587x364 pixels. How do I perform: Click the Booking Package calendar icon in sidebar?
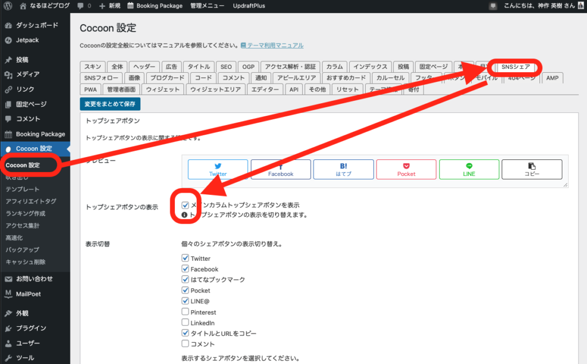(8, 134)
